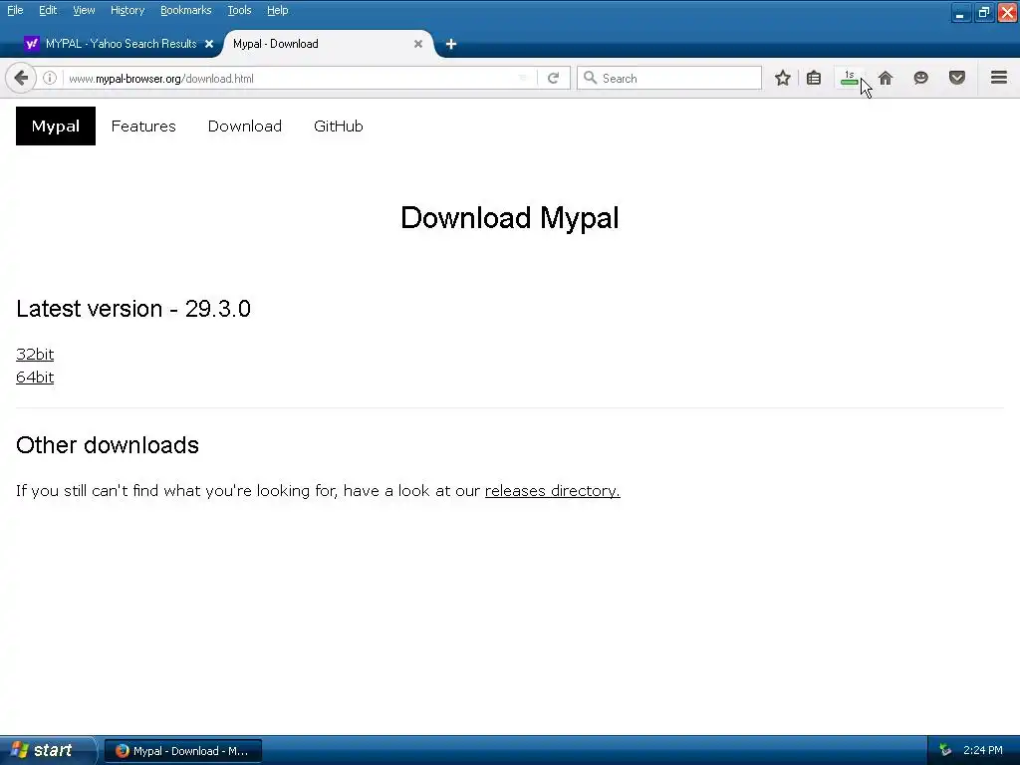1020x765 pixels.
Task: Open the File menu
Action: [x=15, y=10]
